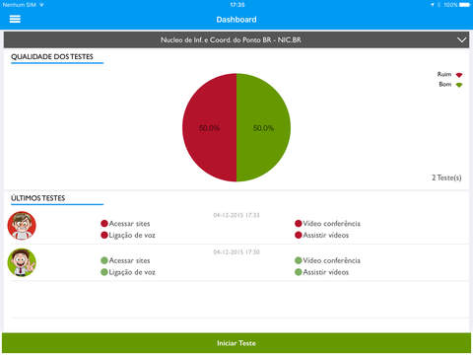Click green dot beside Ligação de voz
This screenshot has width=473, height=355.
point(104,272)
